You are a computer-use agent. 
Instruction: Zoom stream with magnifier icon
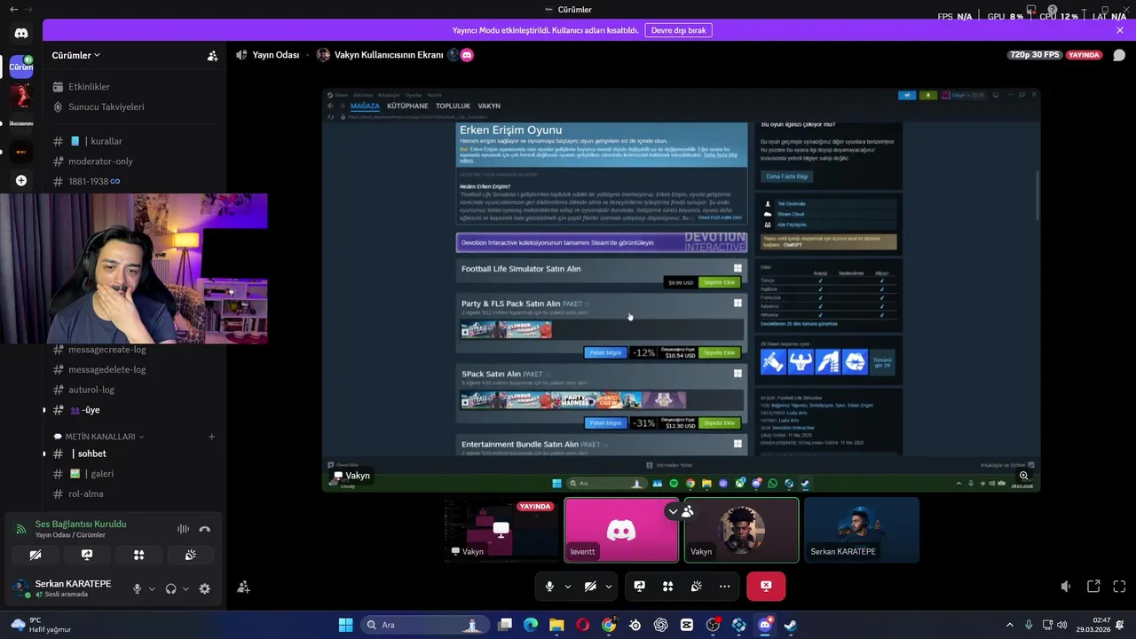point(1024,477)
